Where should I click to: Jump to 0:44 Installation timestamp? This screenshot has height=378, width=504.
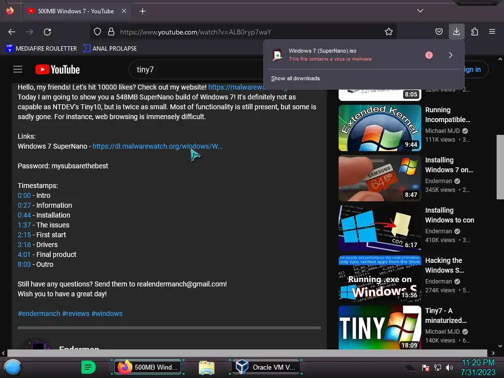tap(24, 215)
